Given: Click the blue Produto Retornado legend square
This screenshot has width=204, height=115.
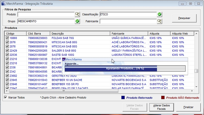Looking at the screenshot, I should pyautogui.click(x=123, y=97).
